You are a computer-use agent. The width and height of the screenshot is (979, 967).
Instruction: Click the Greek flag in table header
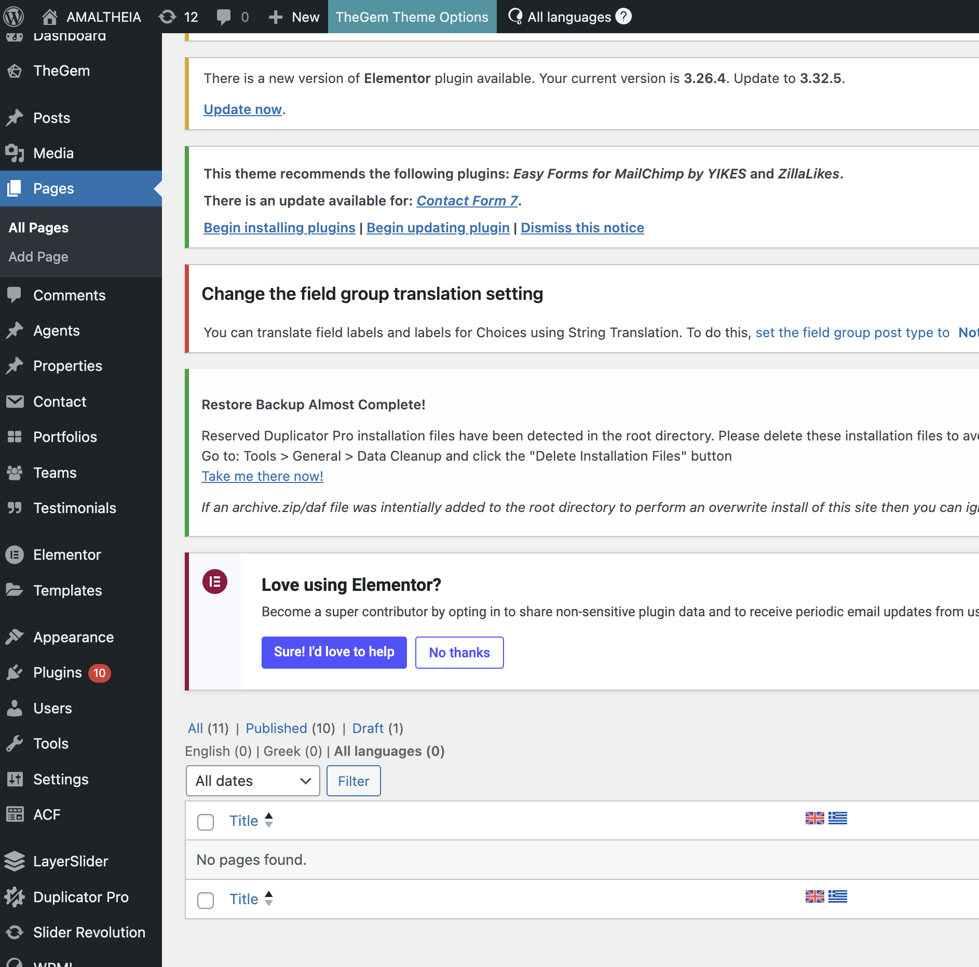point(837,818)
